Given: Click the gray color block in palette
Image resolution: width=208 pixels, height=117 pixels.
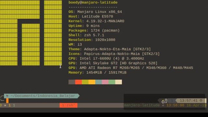Looking at the screenshot, I should 72,82.
